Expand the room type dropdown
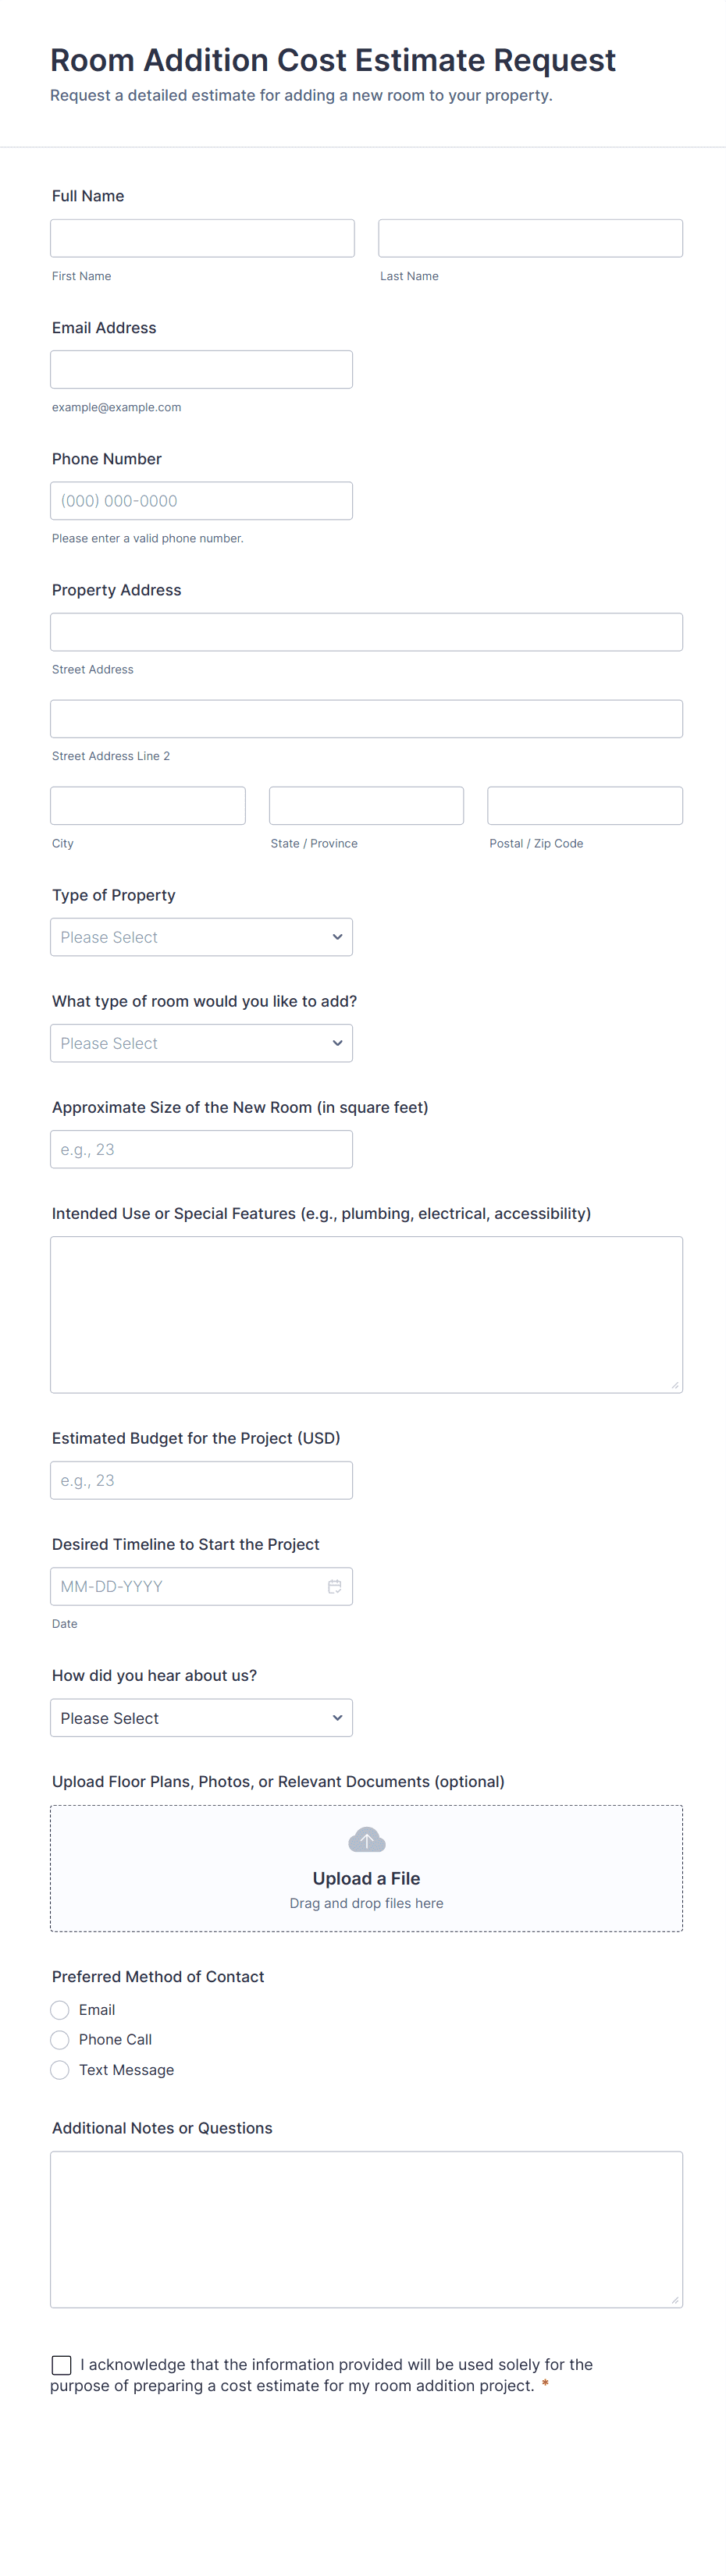This screenshot has width=726, height=2576. point(201,1043)
